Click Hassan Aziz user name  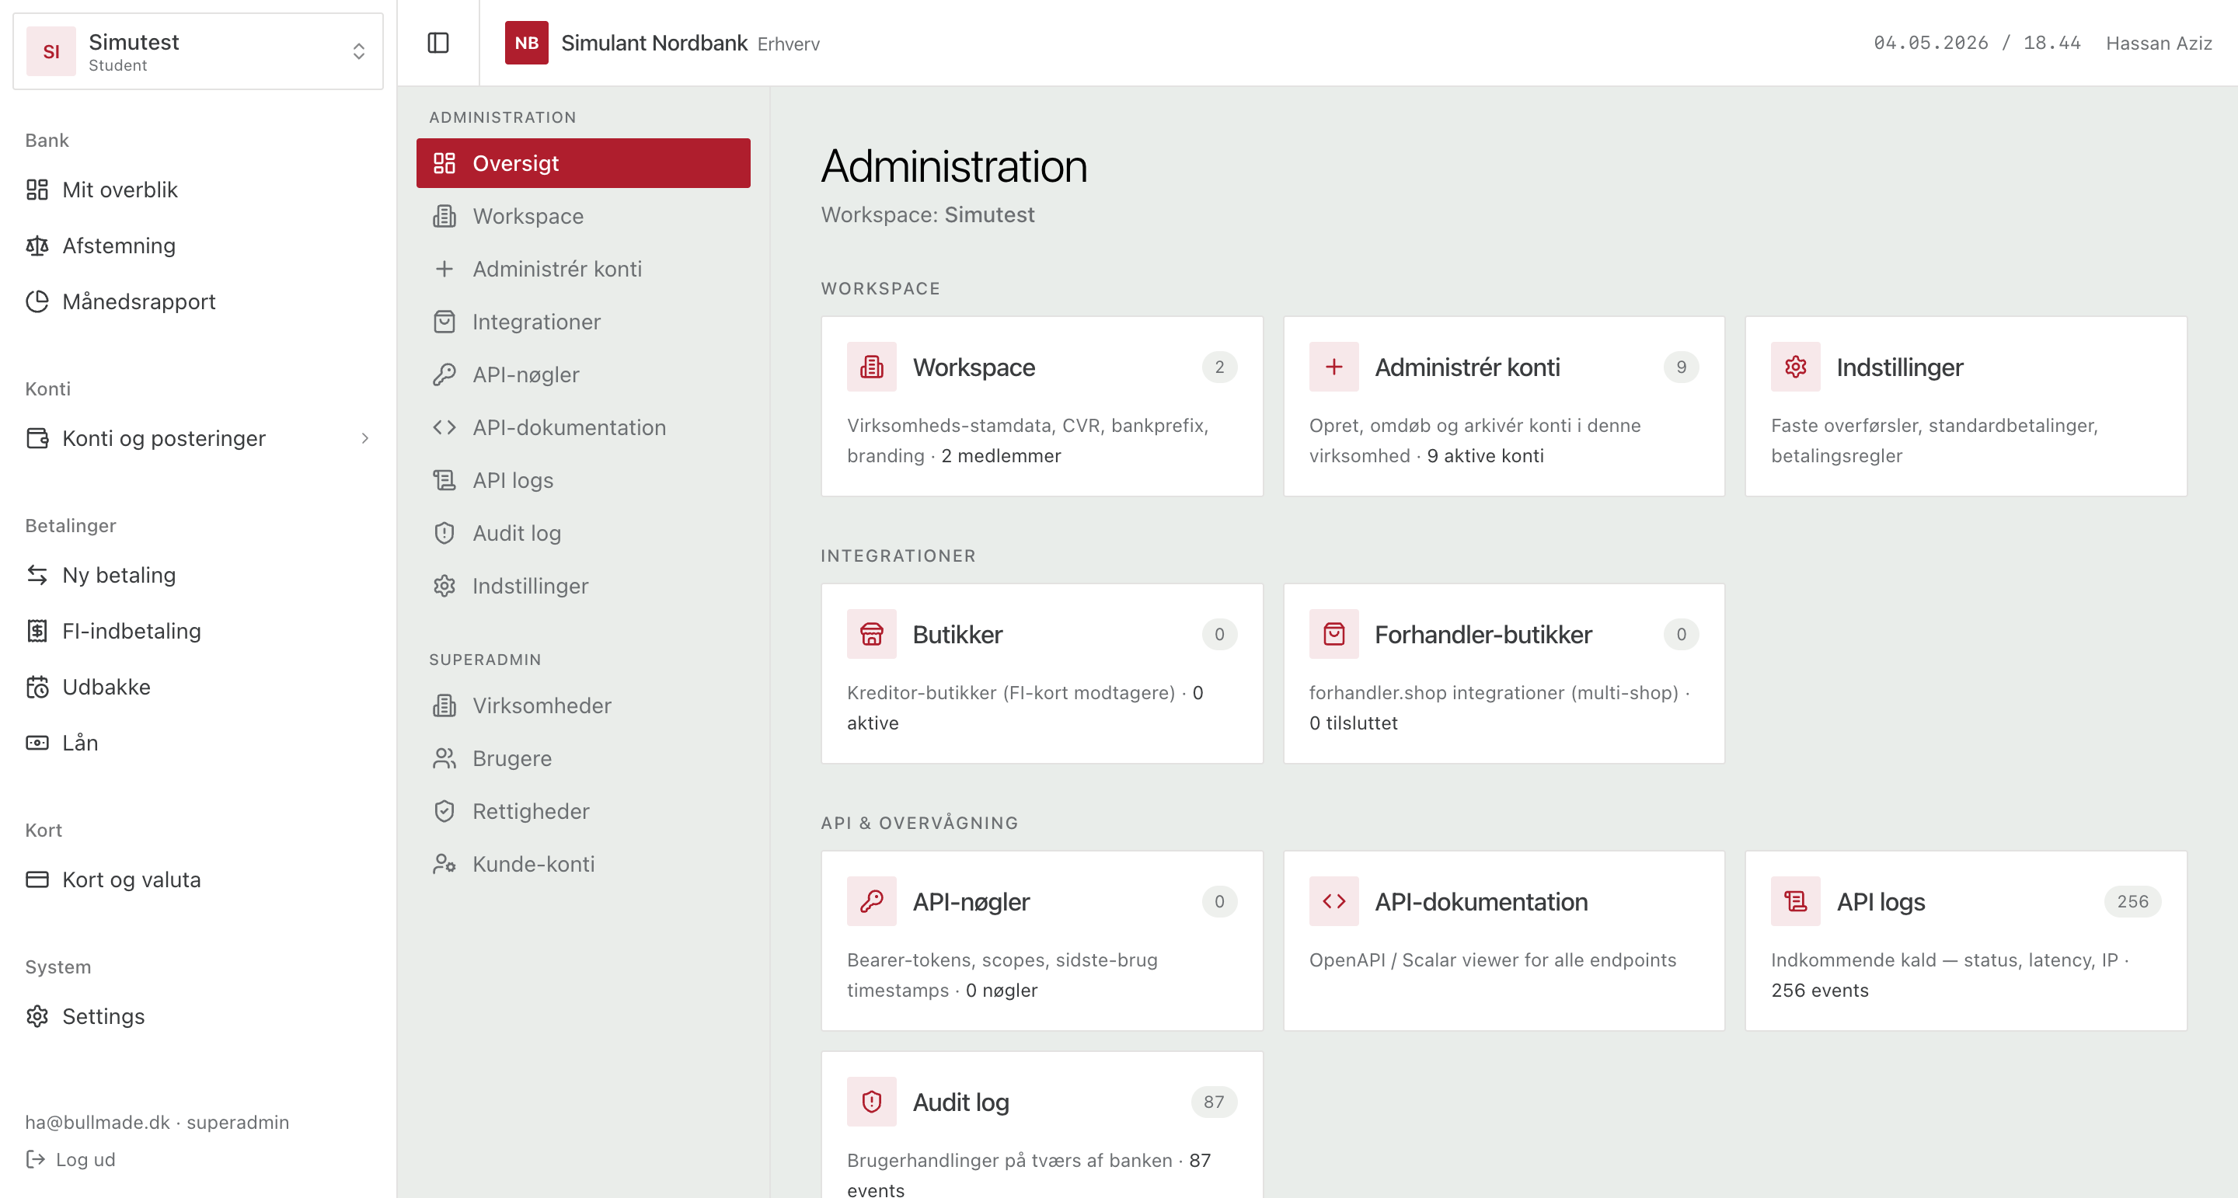(x=2159, y=44)
